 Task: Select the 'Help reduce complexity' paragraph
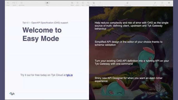pos(132,26)
